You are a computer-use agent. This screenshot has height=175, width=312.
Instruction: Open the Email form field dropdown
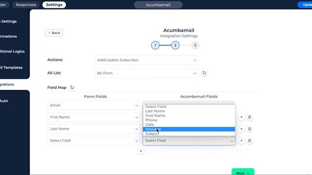(94, 105)
